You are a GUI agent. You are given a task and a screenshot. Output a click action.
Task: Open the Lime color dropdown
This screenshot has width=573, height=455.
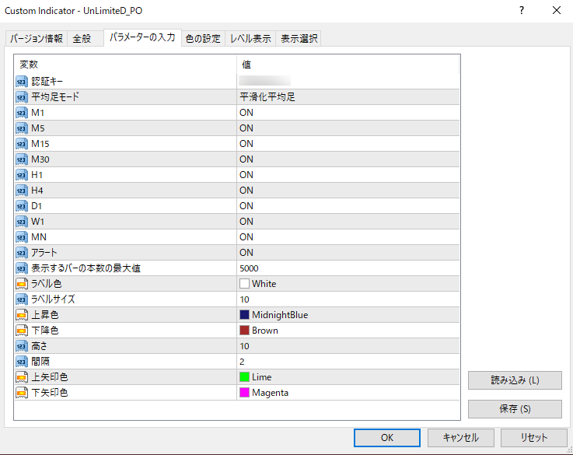pyautogui.click(x=348, y=376)
